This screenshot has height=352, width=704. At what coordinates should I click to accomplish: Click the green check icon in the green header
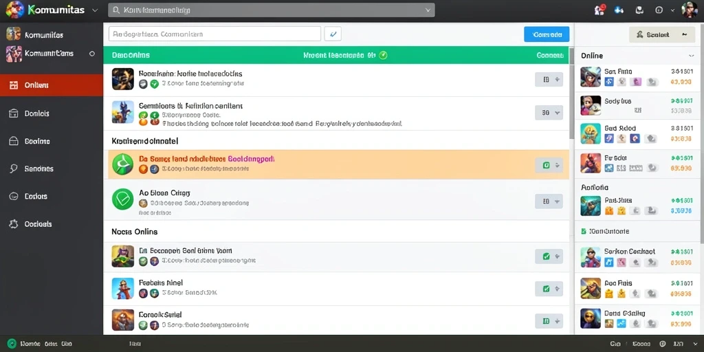(x=382, y=55)
